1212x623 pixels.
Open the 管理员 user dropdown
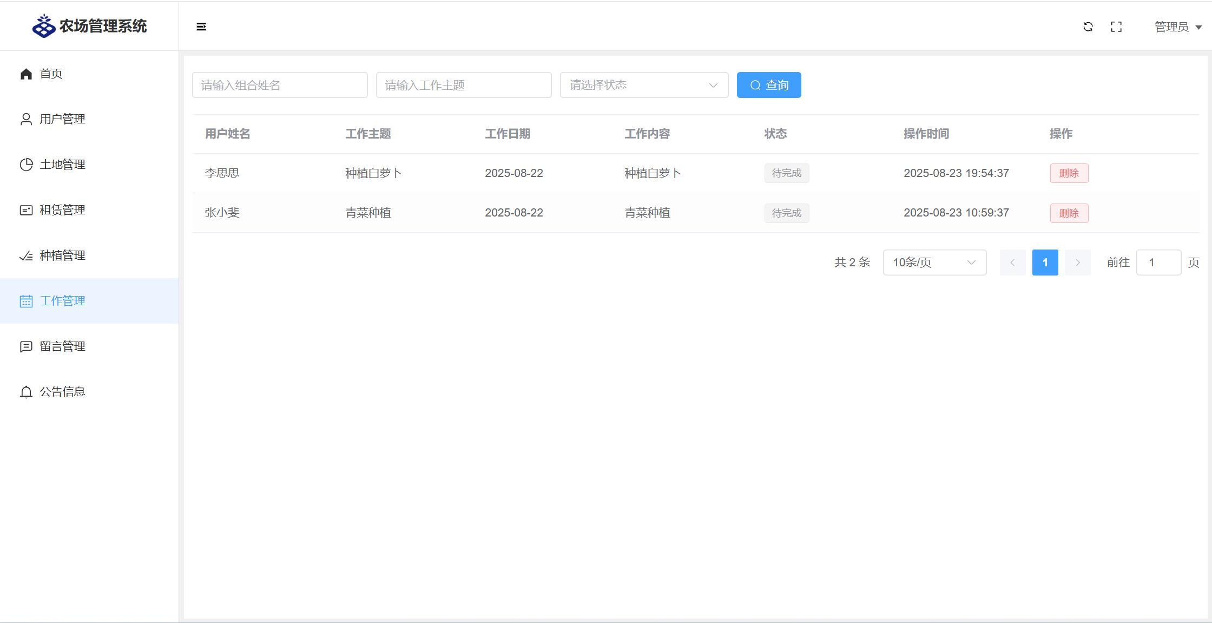(1178, 27)
